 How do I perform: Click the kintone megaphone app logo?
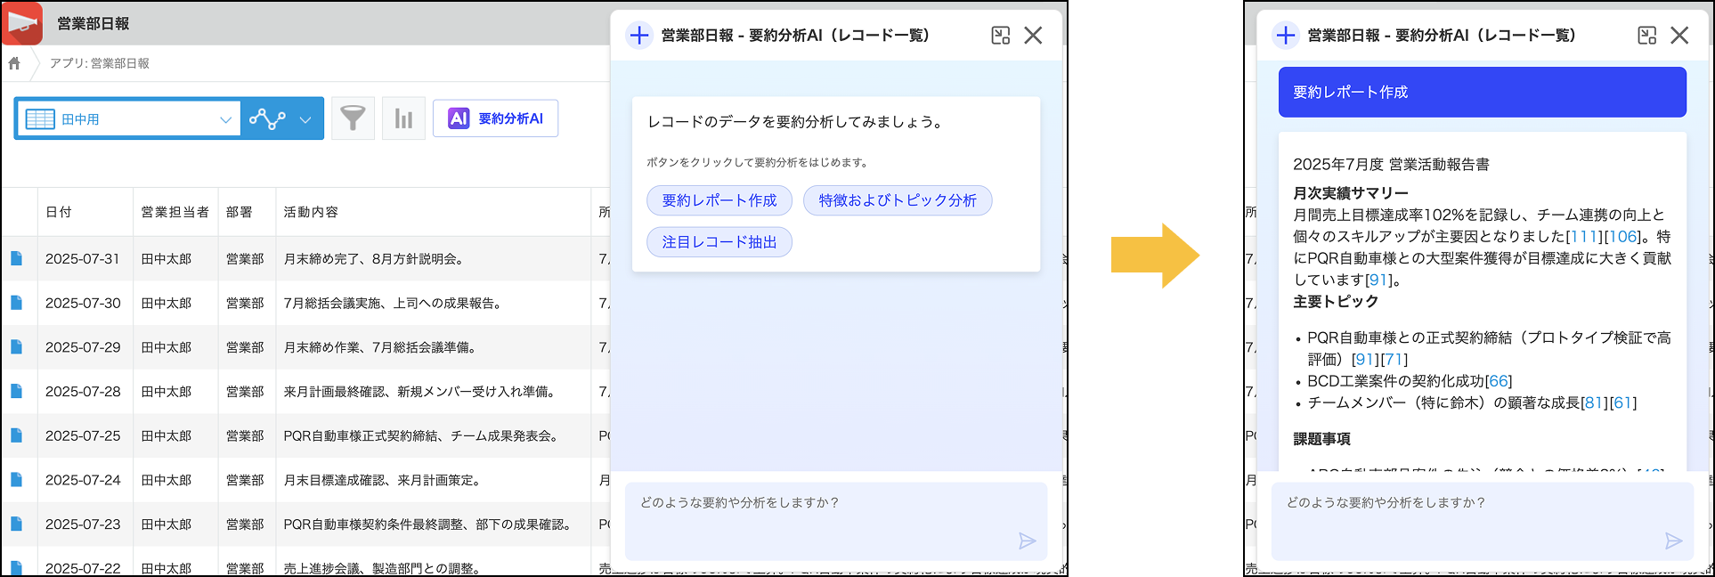(x=22, y=23)
